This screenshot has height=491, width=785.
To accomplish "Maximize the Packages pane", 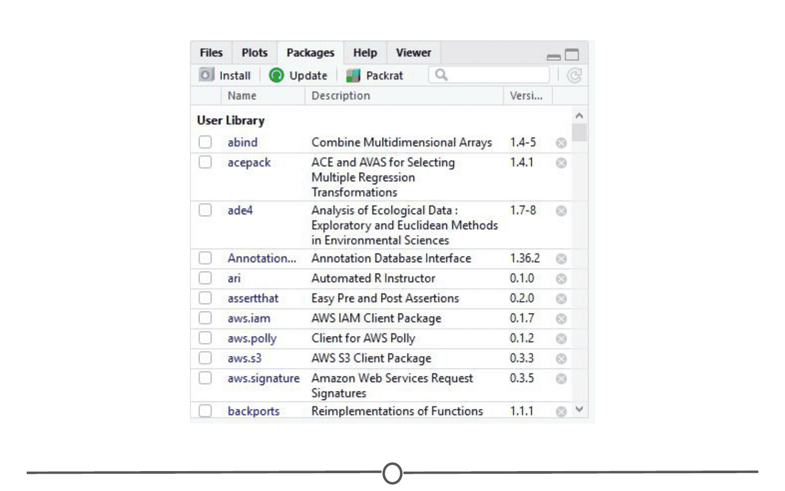I will [x=572, y=54].
